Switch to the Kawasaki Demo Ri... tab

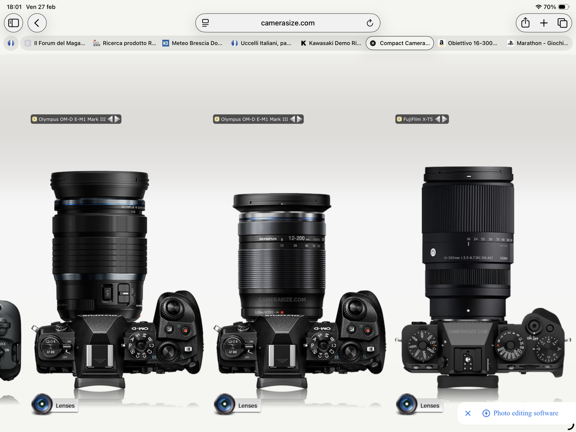tap(331, 43)
